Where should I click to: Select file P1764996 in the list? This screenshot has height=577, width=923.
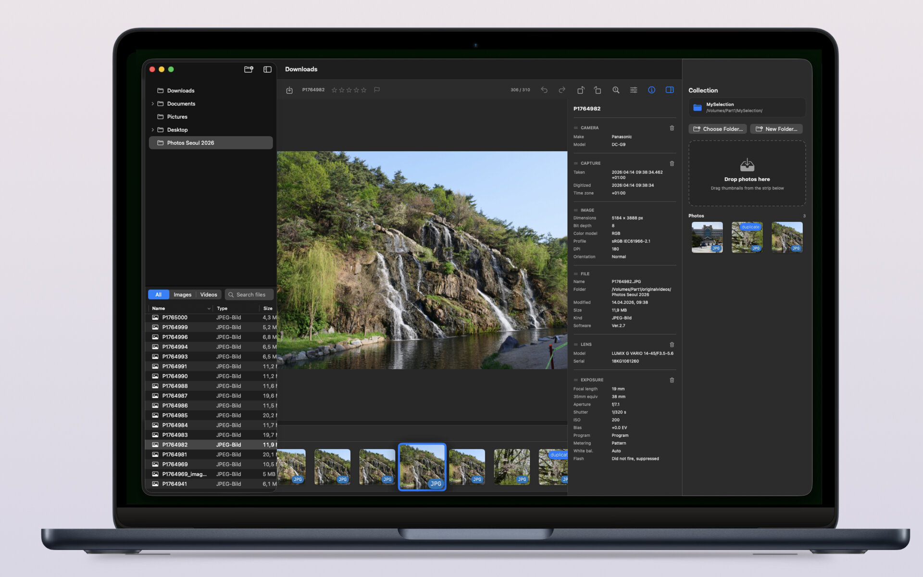[211, 337]
